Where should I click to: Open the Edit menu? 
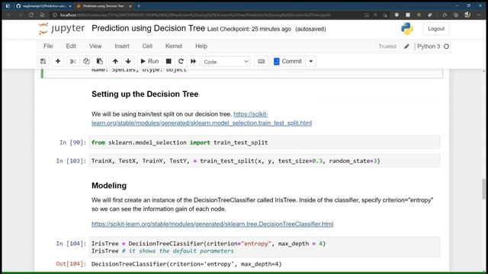click(71, 46)
